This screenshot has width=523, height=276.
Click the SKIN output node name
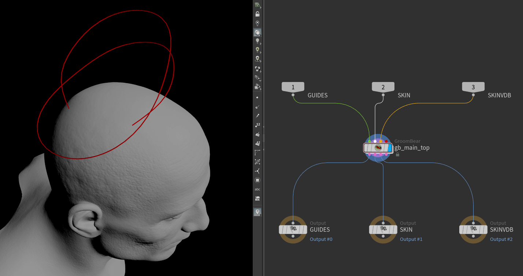[x=406, y=230]
